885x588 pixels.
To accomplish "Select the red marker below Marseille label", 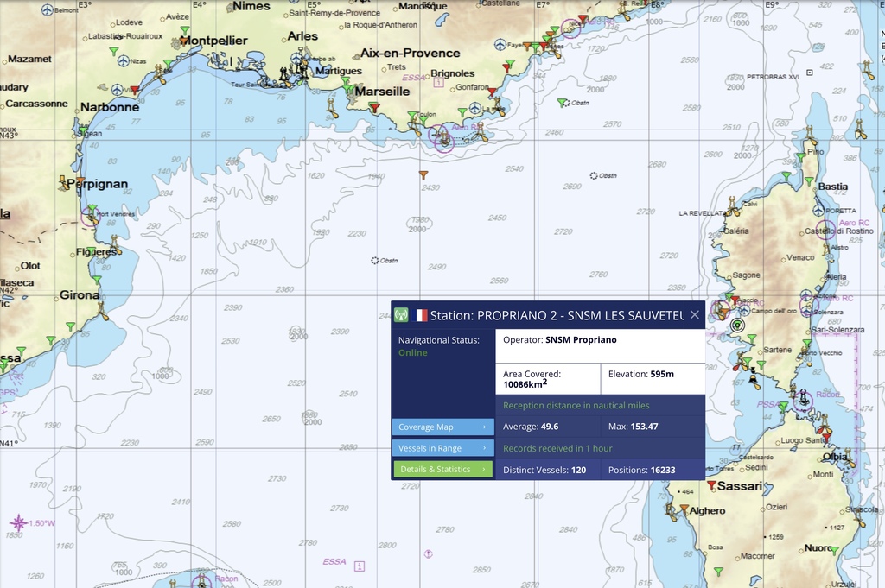I will coord(373,106).
